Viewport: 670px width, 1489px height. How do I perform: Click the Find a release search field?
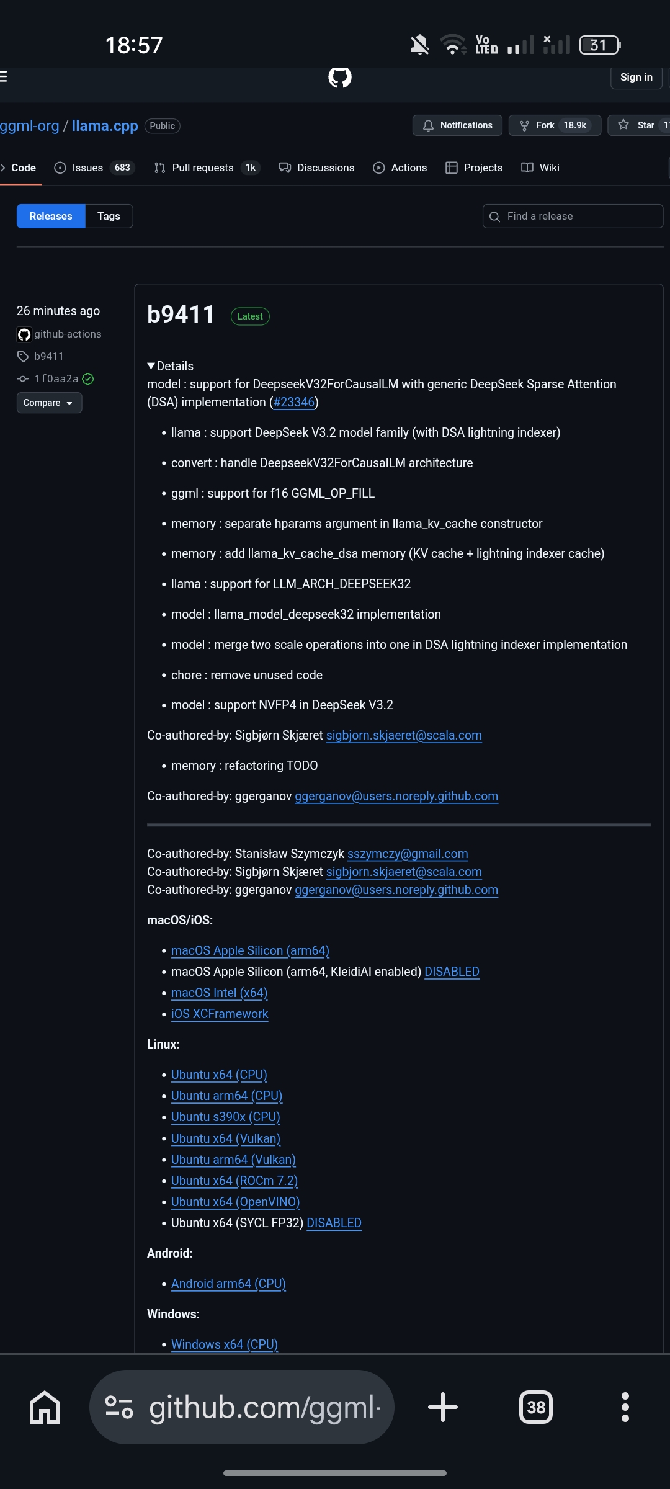pos(573,216)
